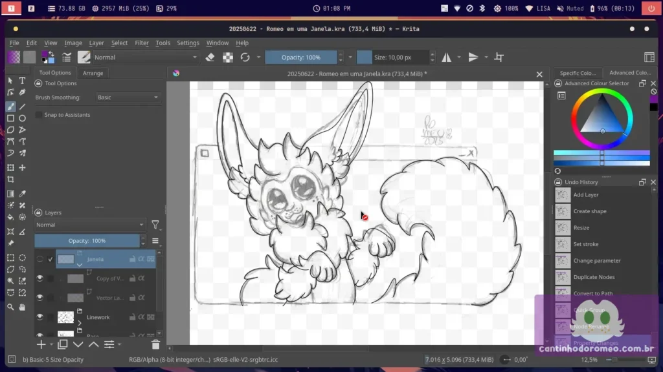Image resolution: width=663 pixels, height=372 pixels.
Task: Collapse the Janela group layer
Action: point(80,265)
